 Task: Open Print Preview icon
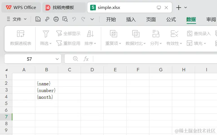65,19
